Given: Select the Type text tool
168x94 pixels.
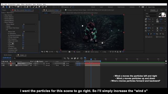Looking at the screenshot, I should click(x=30, y=7).
